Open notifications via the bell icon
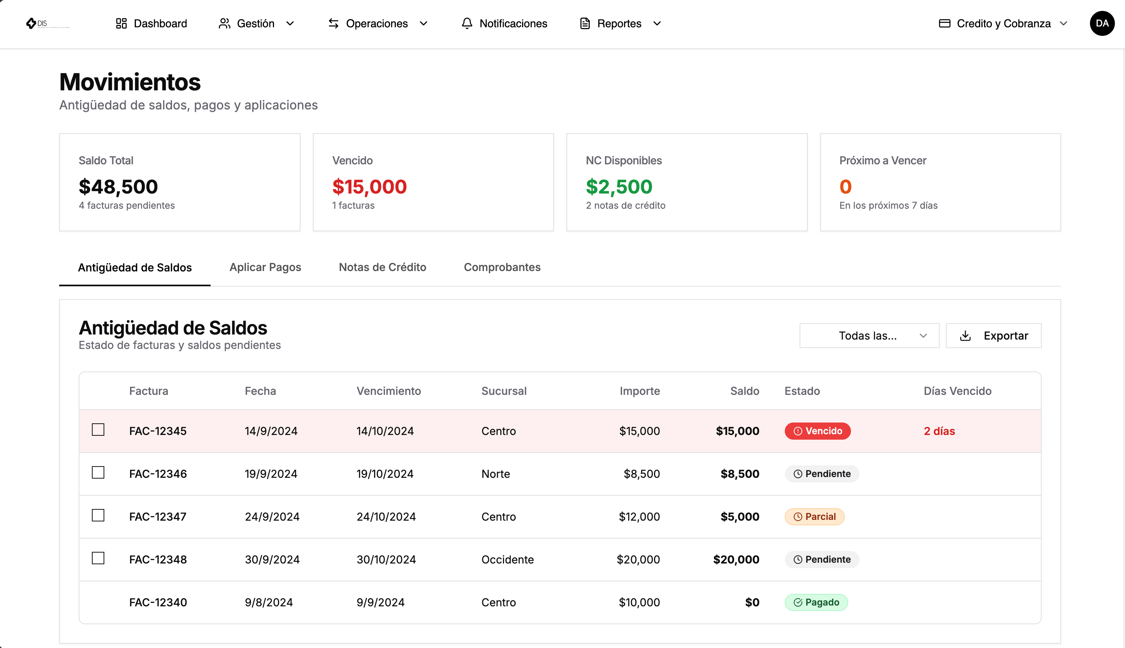The height and width of the screenshot is (648, 1125). click(466, 23)
